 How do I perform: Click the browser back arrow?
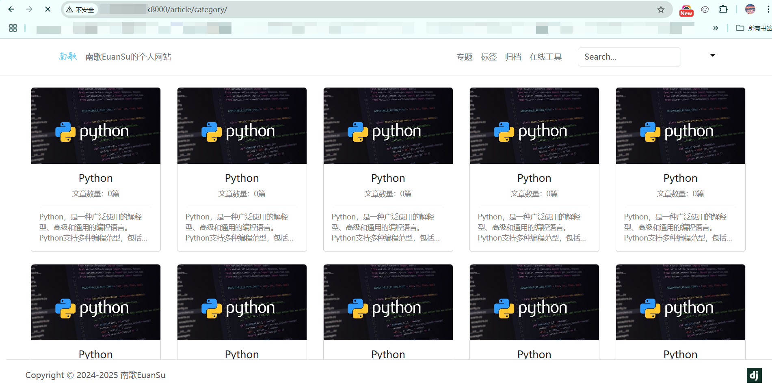coord(11,9)
